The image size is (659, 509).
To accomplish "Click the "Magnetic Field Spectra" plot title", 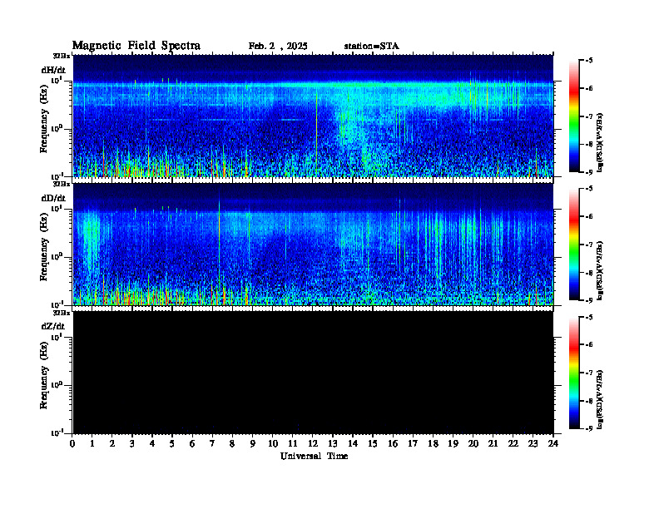I will coord(136,46).
